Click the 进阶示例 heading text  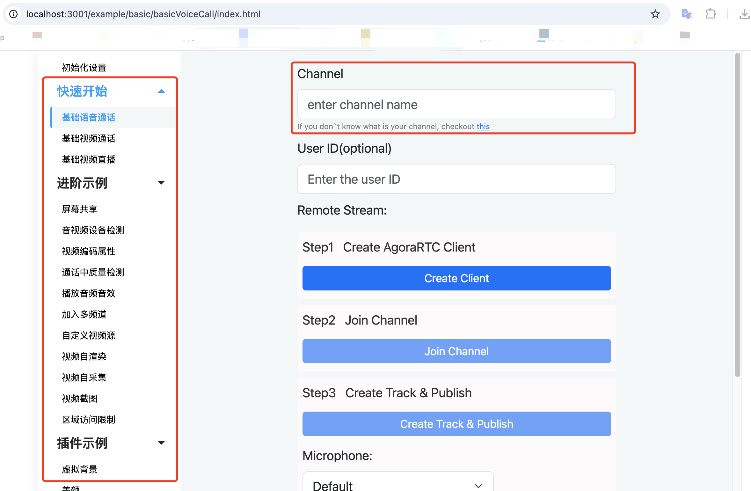82,183
